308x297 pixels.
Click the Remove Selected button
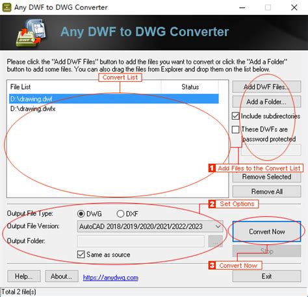pos(266,177)
